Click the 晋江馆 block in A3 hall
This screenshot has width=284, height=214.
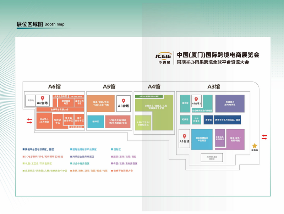(x=185, y=103)
